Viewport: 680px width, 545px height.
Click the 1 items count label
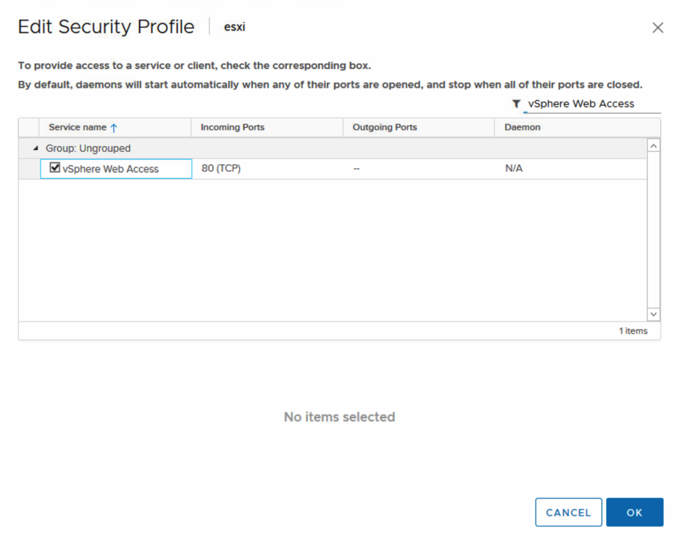[634, 331]
